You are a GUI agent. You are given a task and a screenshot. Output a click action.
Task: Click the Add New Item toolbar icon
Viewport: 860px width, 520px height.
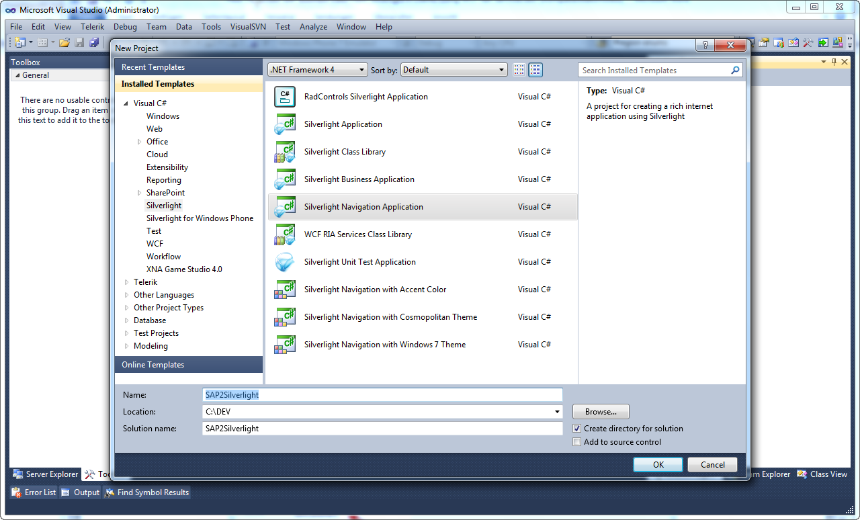(x=42, y=42)
